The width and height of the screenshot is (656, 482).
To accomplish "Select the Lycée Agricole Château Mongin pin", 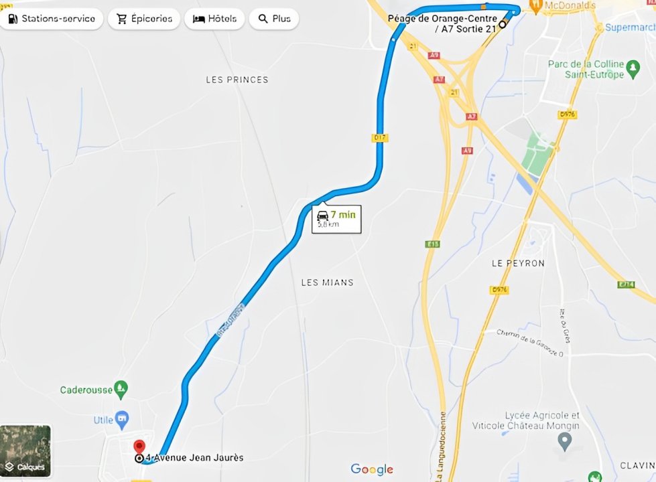I will tap(565, 443).
